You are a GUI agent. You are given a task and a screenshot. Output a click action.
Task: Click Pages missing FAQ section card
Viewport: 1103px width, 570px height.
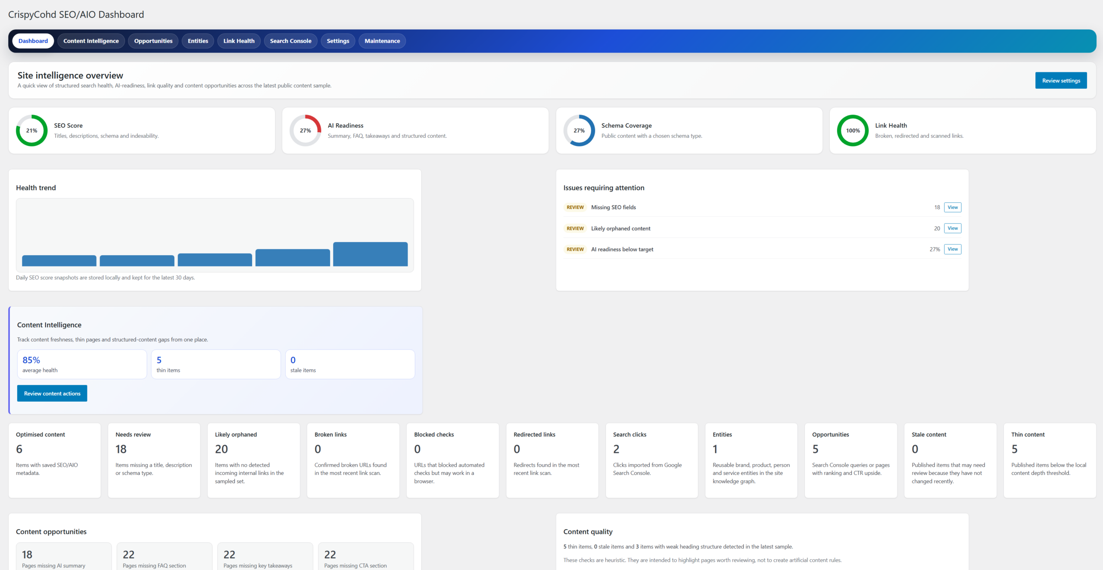(165, 556)
